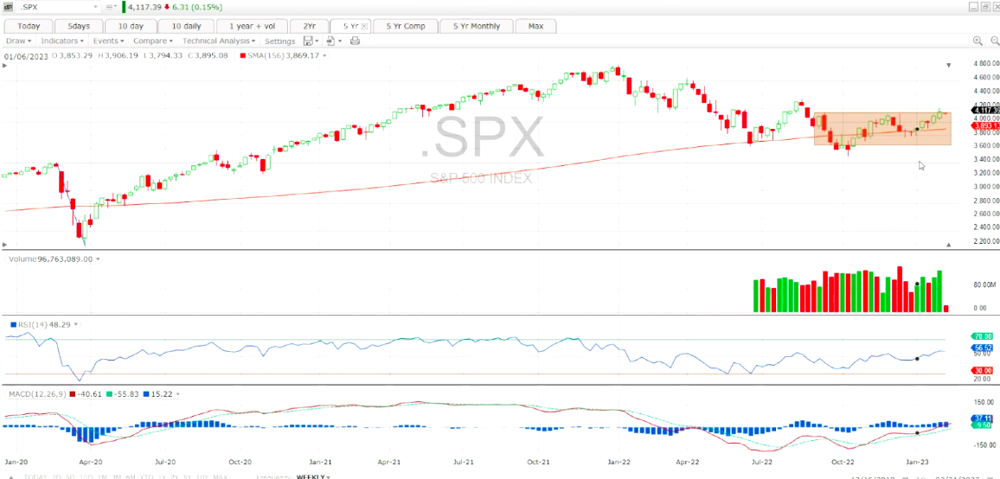Click the blue RSI(14) color swatch

pyautogui.click(x=13, y=324)
